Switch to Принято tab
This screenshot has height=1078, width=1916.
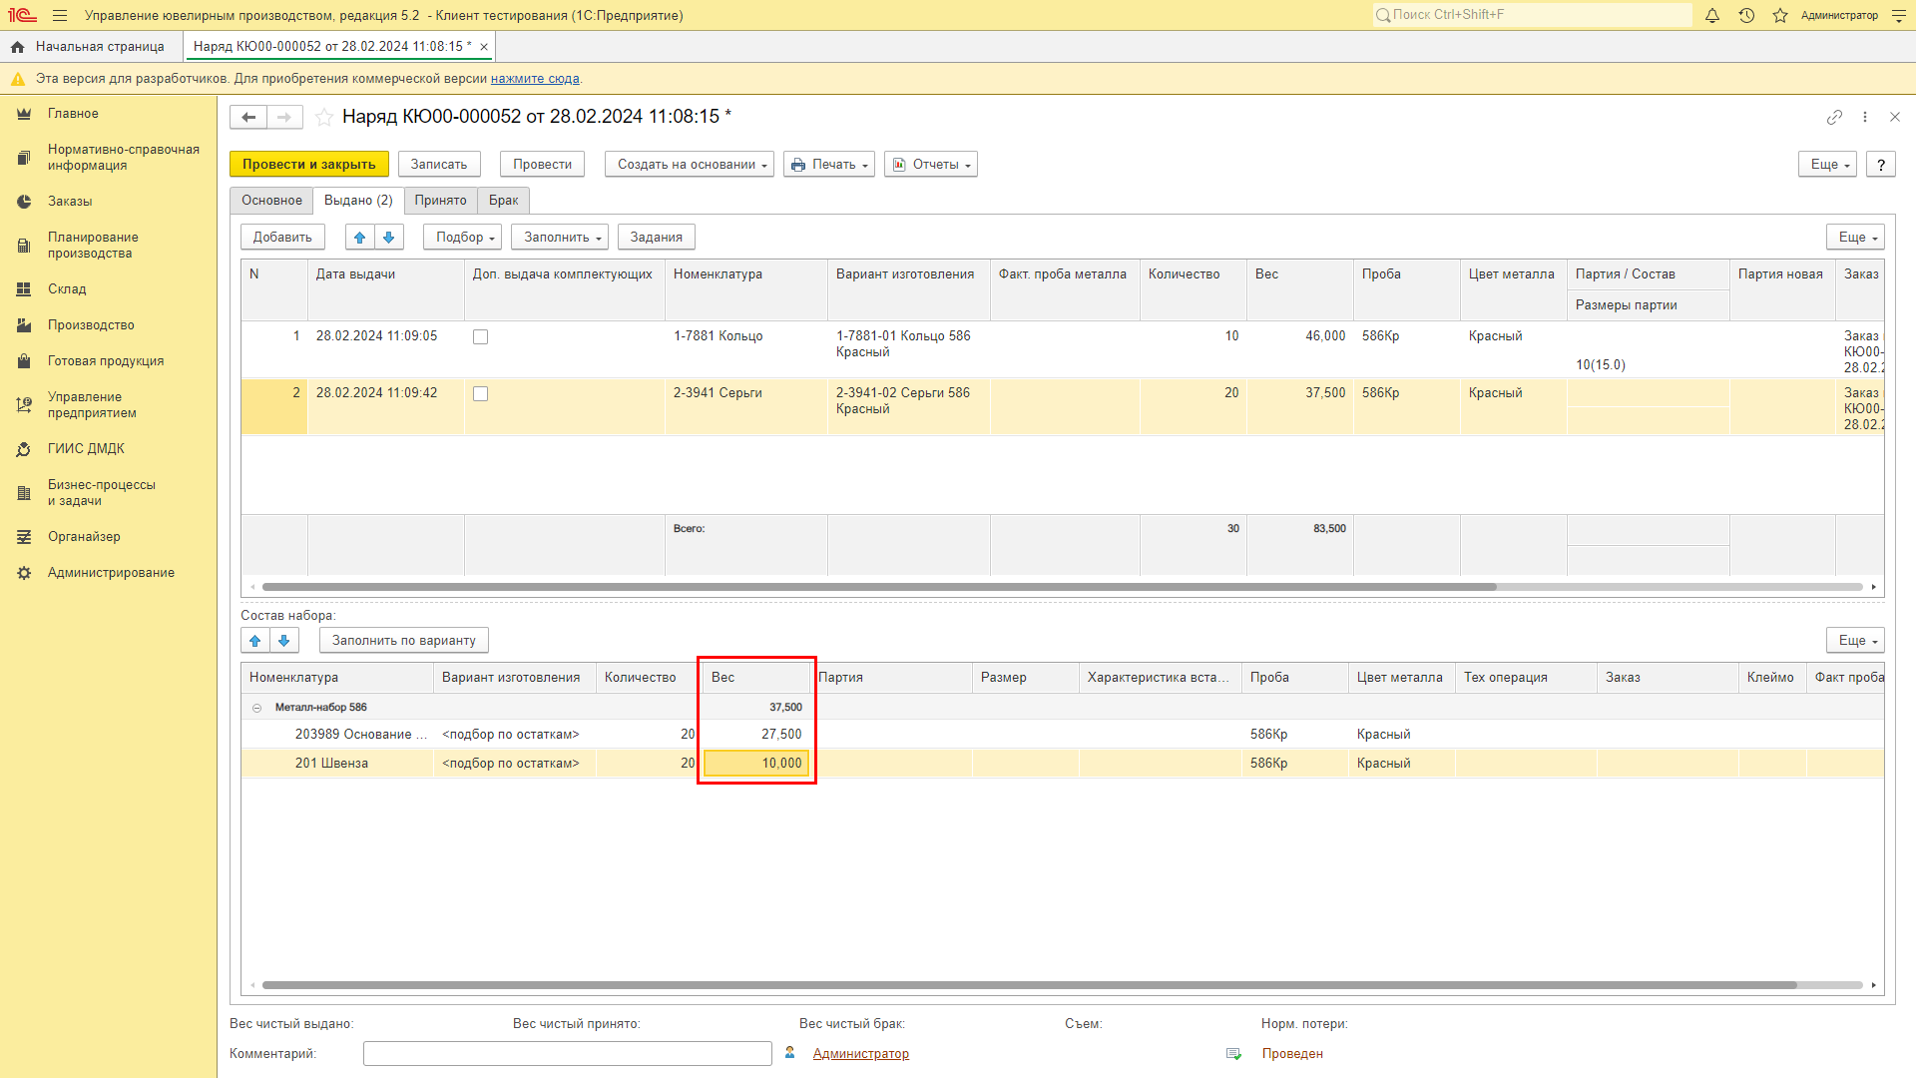(x=440, y=201)
